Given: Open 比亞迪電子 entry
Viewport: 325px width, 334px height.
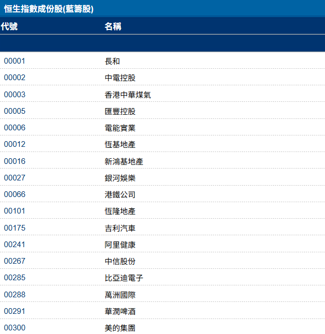Looking at the screenshot, I should point(123,278).
